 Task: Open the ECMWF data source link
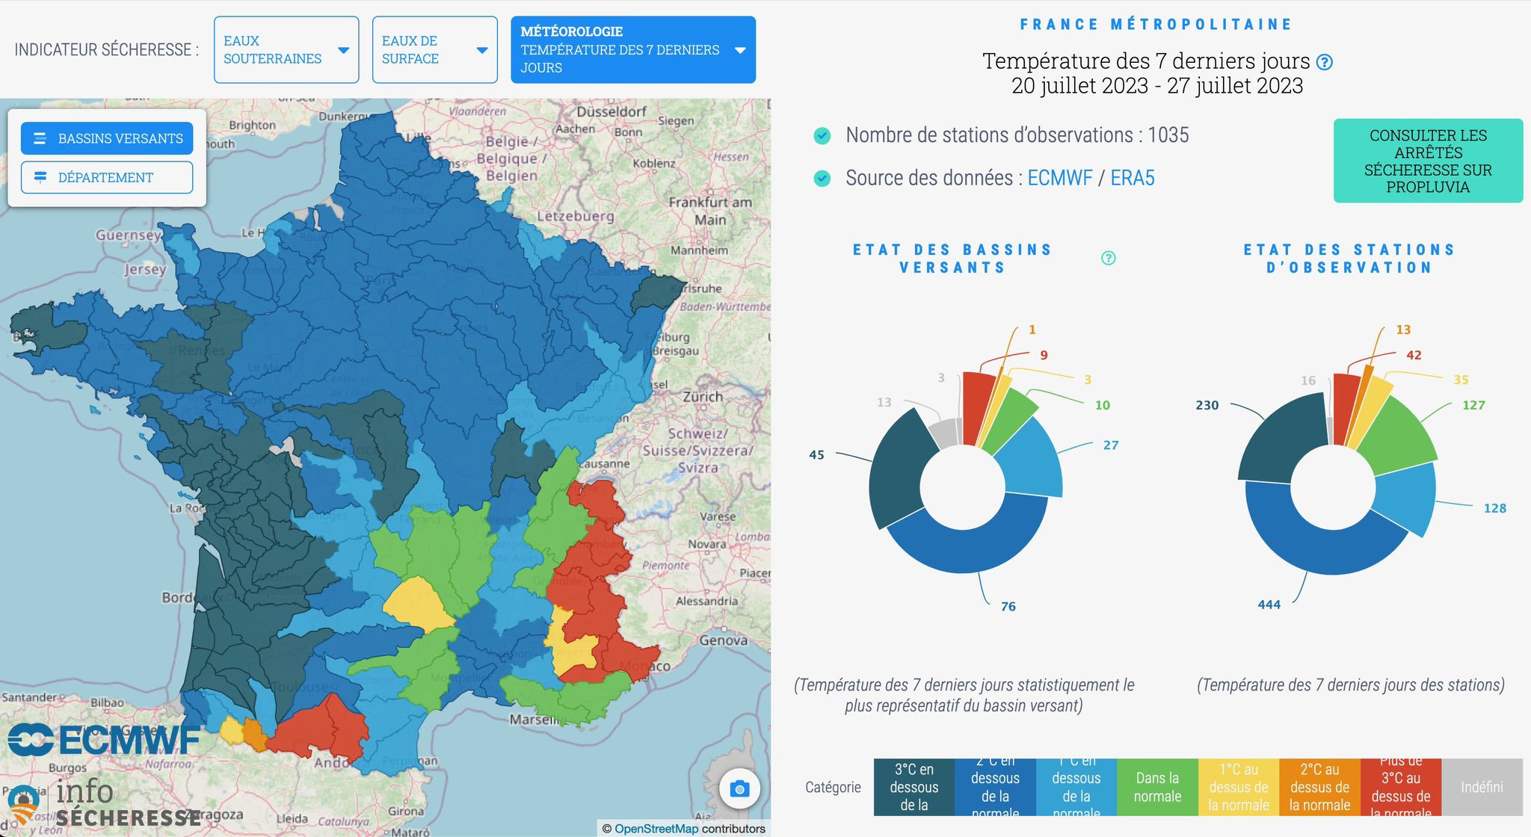1059,178
